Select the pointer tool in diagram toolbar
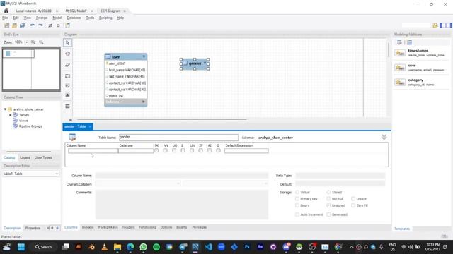This screenshot has width=453, height=254. pos(68,43)
